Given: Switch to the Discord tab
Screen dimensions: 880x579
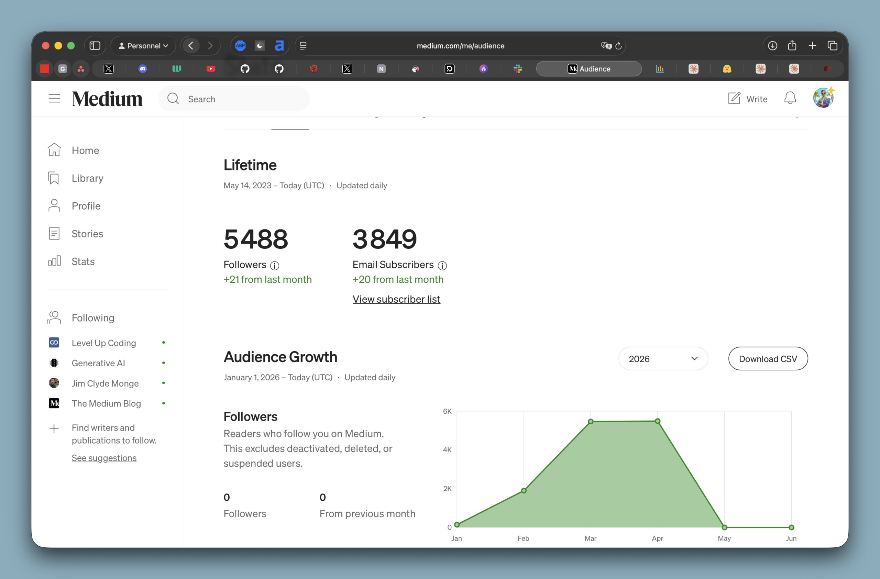Looking at the screenshot, I should 143,69.
